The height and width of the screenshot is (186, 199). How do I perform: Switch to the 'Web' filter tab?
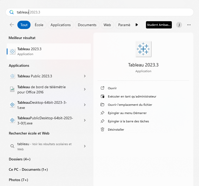(107, 25)
